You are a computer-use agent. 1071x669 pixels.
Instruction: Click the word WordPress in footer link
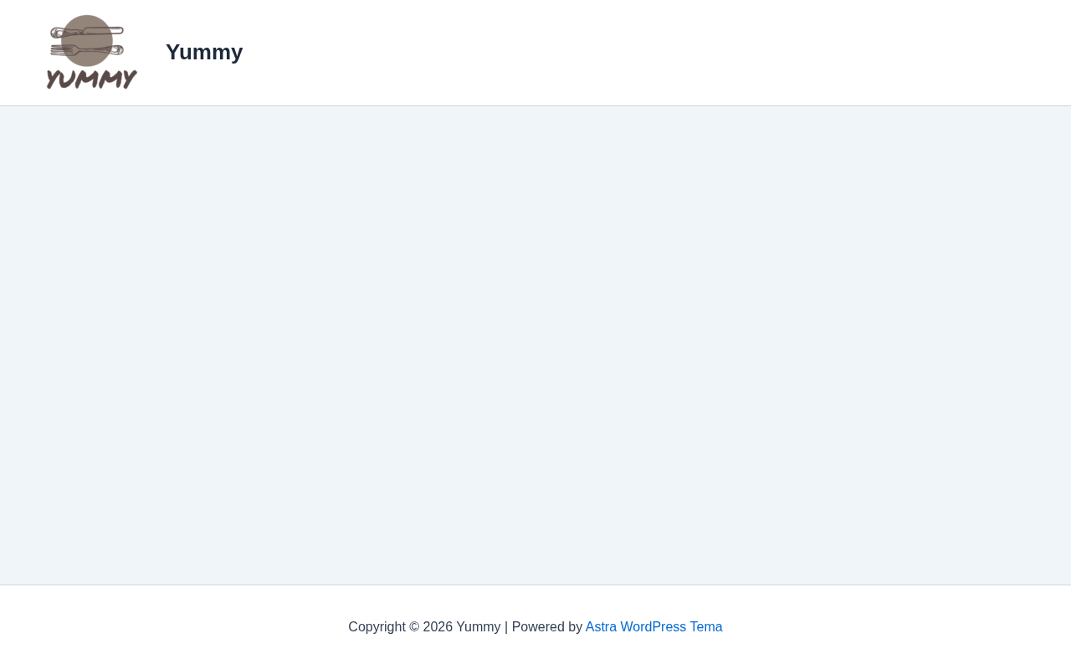pyautogui.click(x=653, y=627)
